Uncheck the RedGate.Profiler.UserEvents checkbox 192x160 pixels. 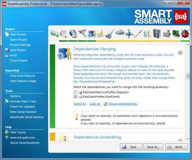75,97
